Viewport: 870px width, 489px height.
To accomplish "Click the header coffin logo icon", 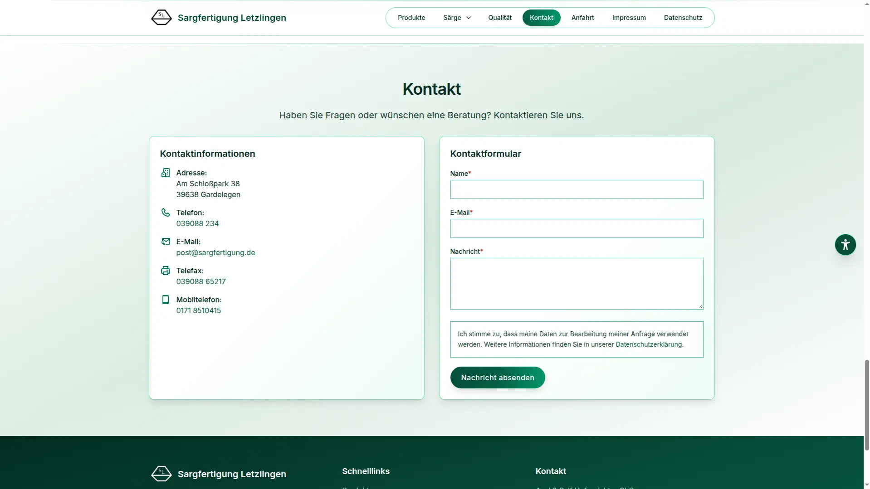I will pos(161,17).
